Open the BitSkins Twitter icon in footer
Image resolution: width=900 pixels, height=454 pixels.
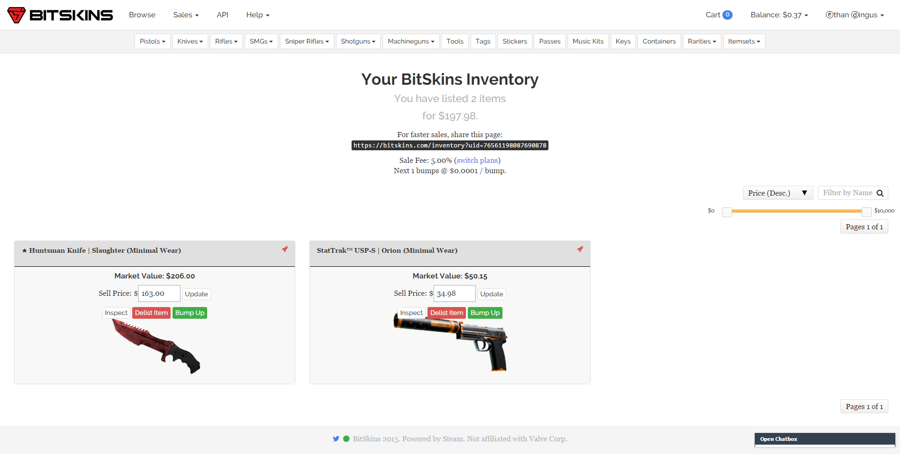tap(336, 439)
